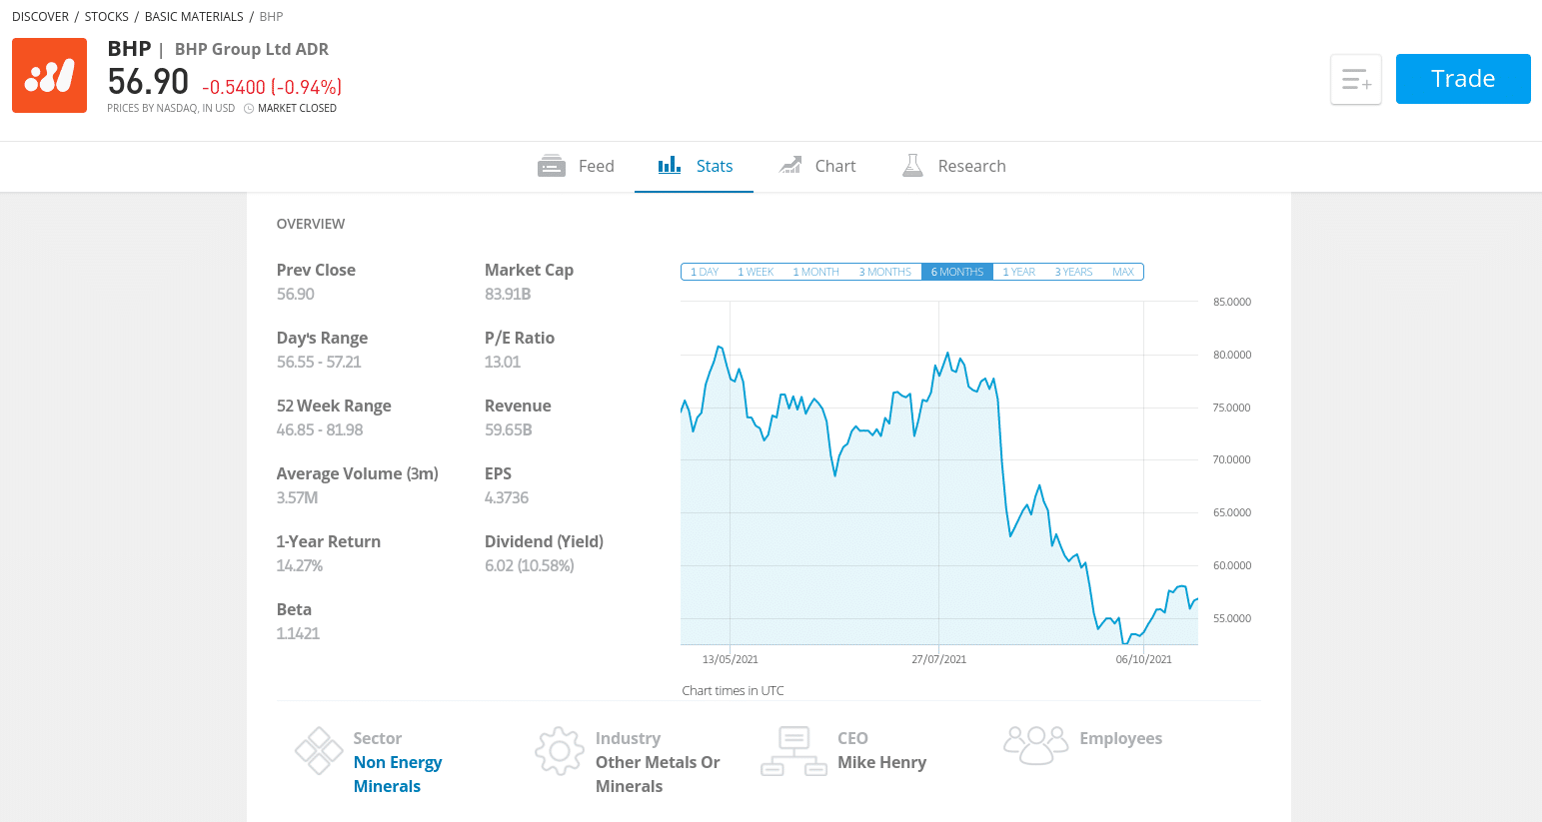Click the 1-Year Return value 14.27%
This screenshot has height=822, width=1542.
point(300,565)
